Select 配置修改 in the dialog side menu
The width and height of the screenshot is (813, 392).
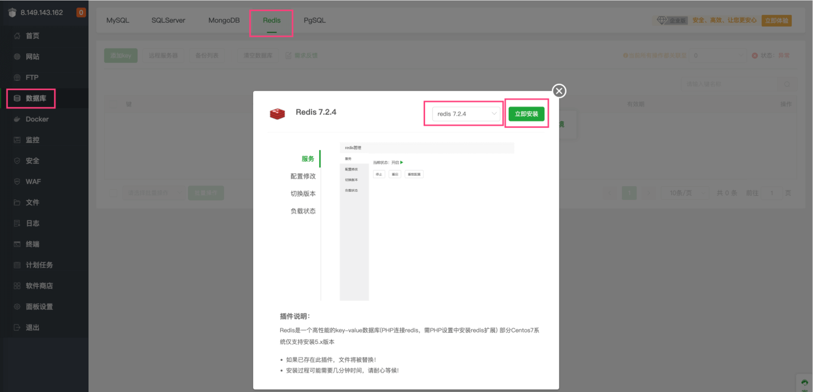[x=303, y=176]
